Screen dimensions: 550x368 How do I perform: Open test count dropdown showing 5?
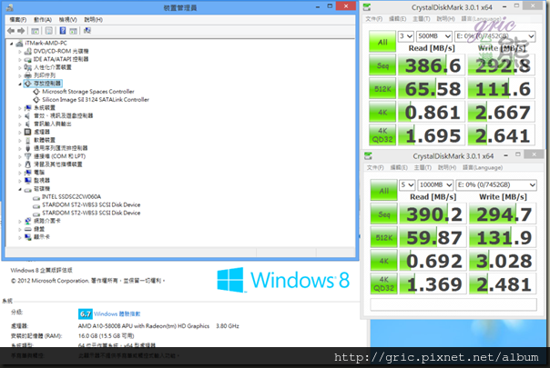[407, 184]
